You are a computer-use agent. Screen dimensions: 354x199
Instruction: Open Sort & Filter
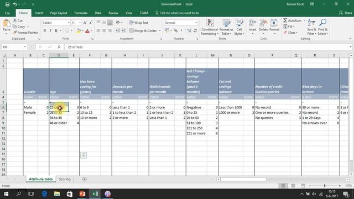pyautogui.click(x=311, y=27)
